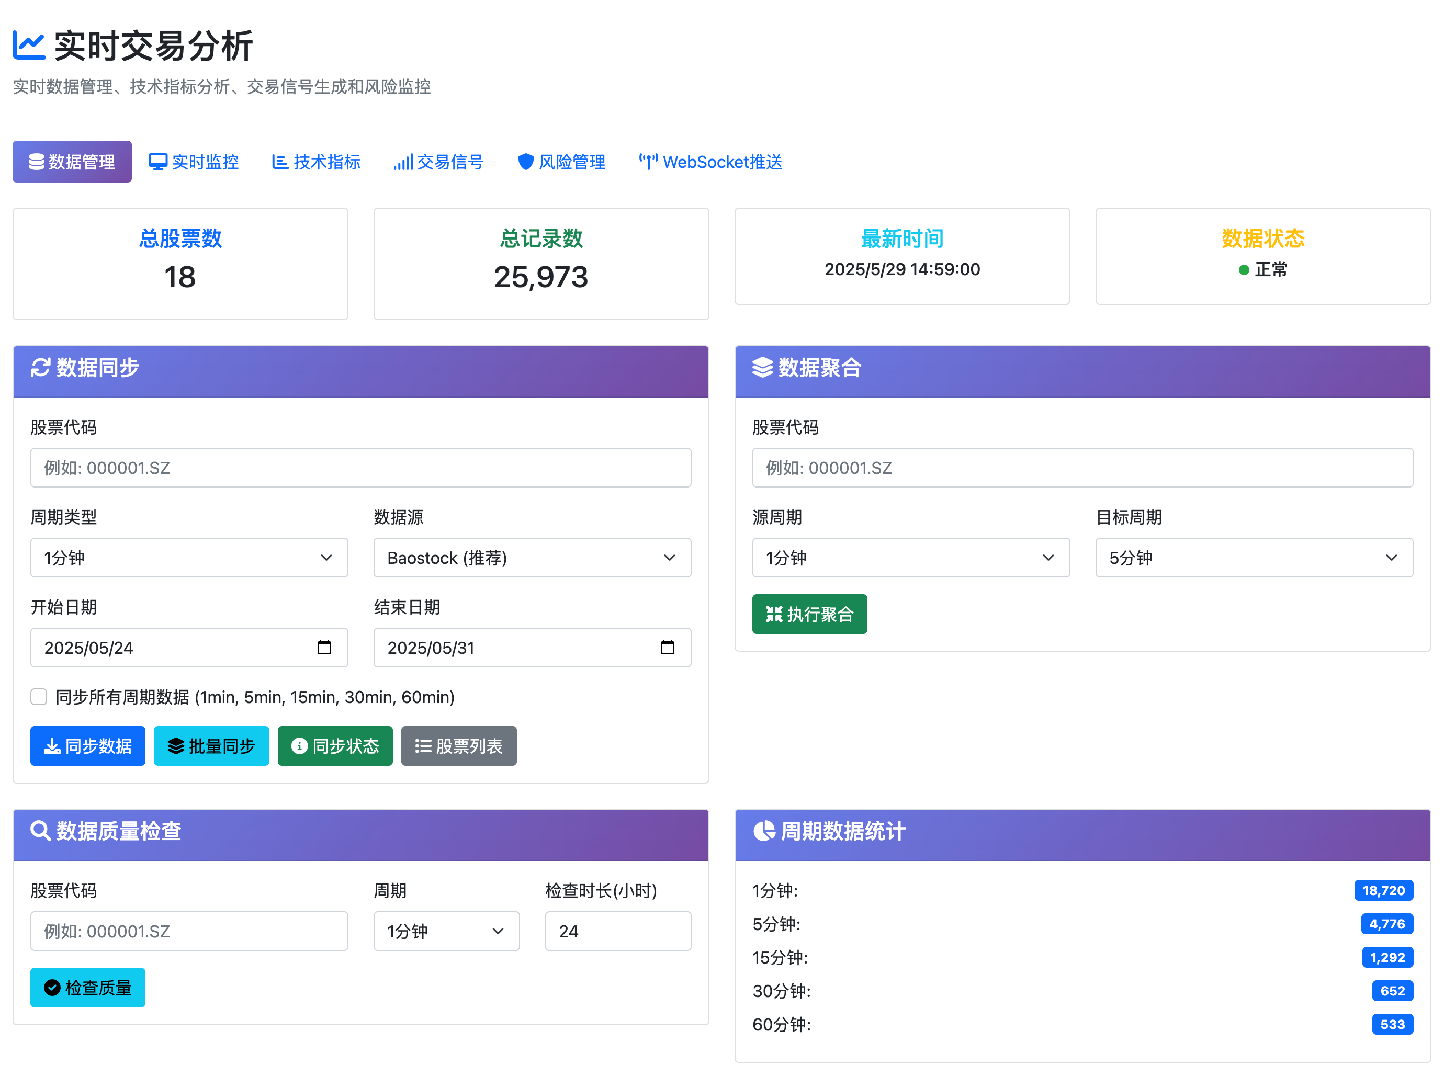The width and height of the screenshot is (1444, 1088).
Task: Expand the 周期类型 dropdown
Action: click(x=189, y=558)
